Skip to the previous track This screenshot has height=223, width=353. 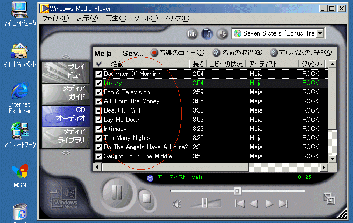coord(240,204)
